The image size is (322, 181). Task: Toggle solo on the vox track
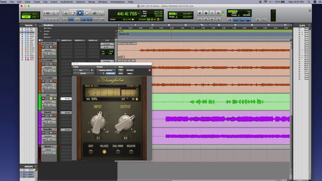click(51, 99)
